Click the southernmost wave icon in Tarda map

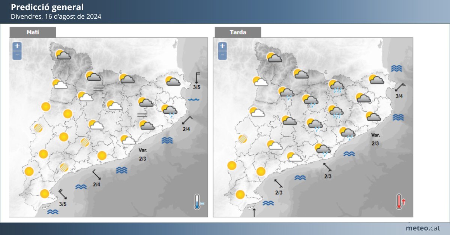[268, 203]
